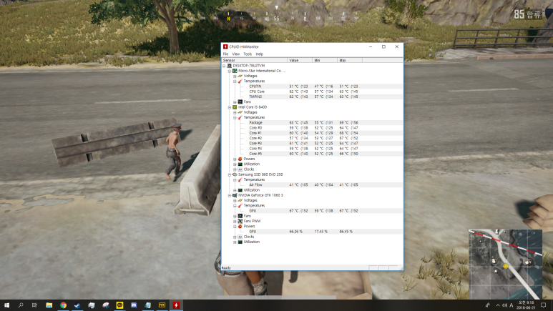This screenshot has height=311, width=553.
Task: Open File Explorer from the taskbar
Action: 49,305
